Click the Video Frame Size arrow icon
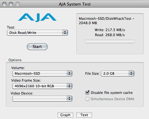Screen dimensions: 149x119 point(69,86)
